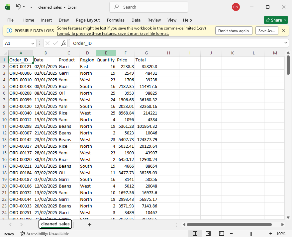Click the data loss warning message link
The image size is (292, 237).
tap(132, 31)
